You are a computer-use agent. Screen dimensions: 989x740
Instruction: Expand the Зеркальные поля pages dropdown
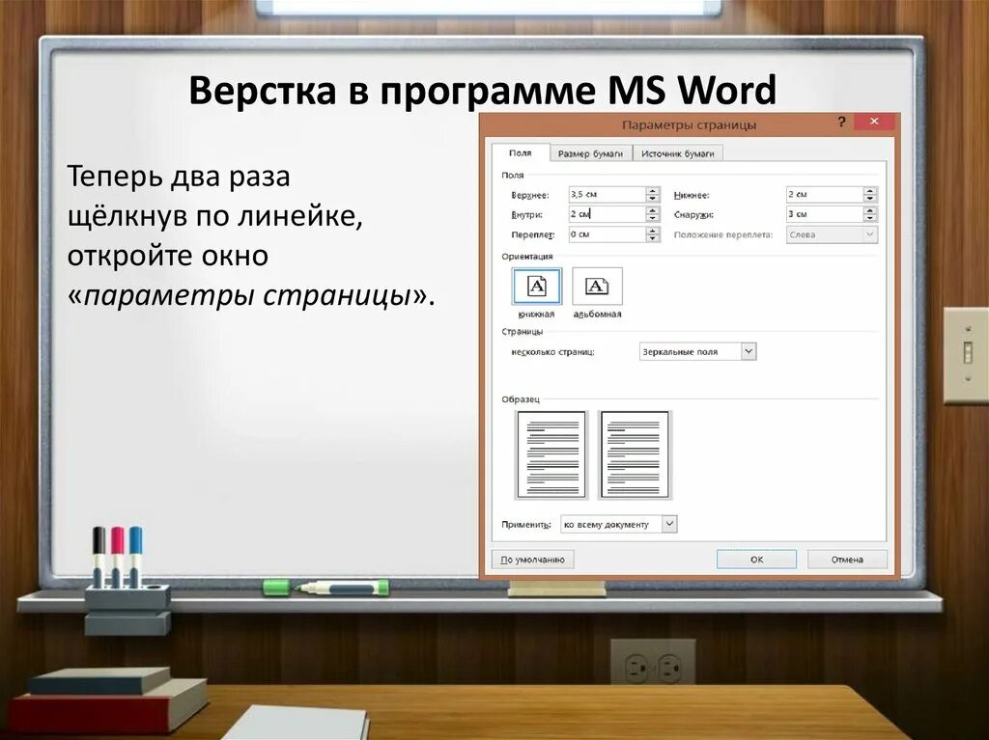coord(697,352)
